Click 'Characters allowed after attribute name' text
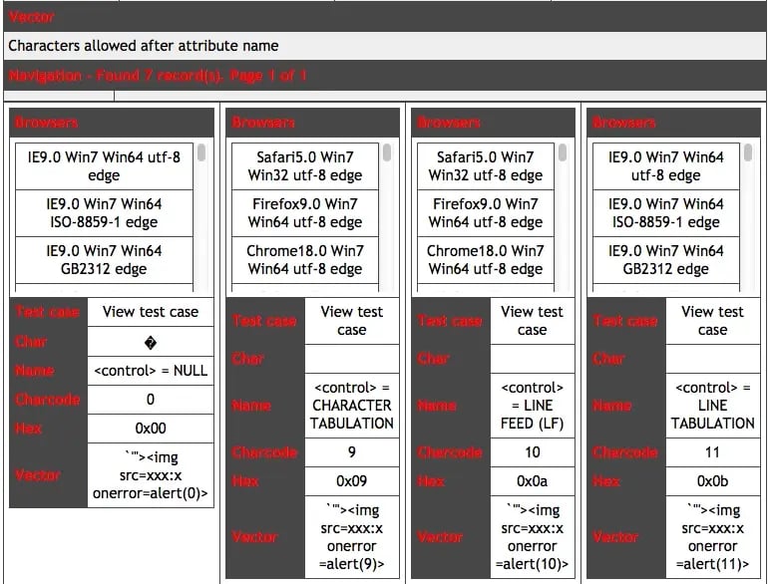Viewport: 770px width, 584px height. (144, 46)
